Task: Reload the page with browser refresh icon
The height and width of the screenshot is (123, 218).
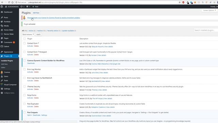Action: pos(9,2)
